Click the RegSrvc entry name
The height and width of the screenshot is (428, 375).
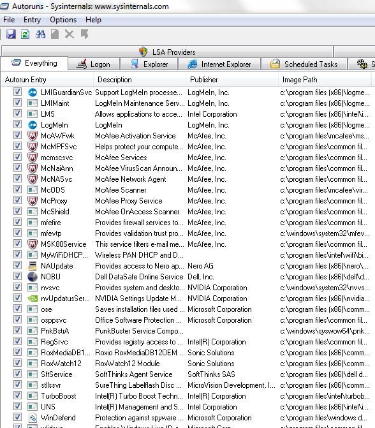[54, 342]
